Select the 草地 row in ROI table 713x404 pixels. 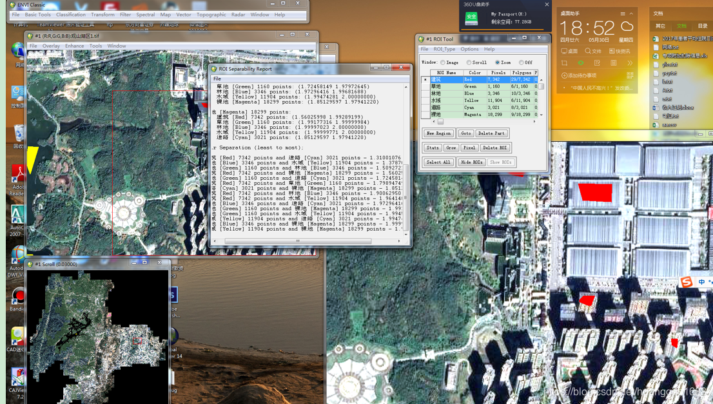tap(481, 86)
